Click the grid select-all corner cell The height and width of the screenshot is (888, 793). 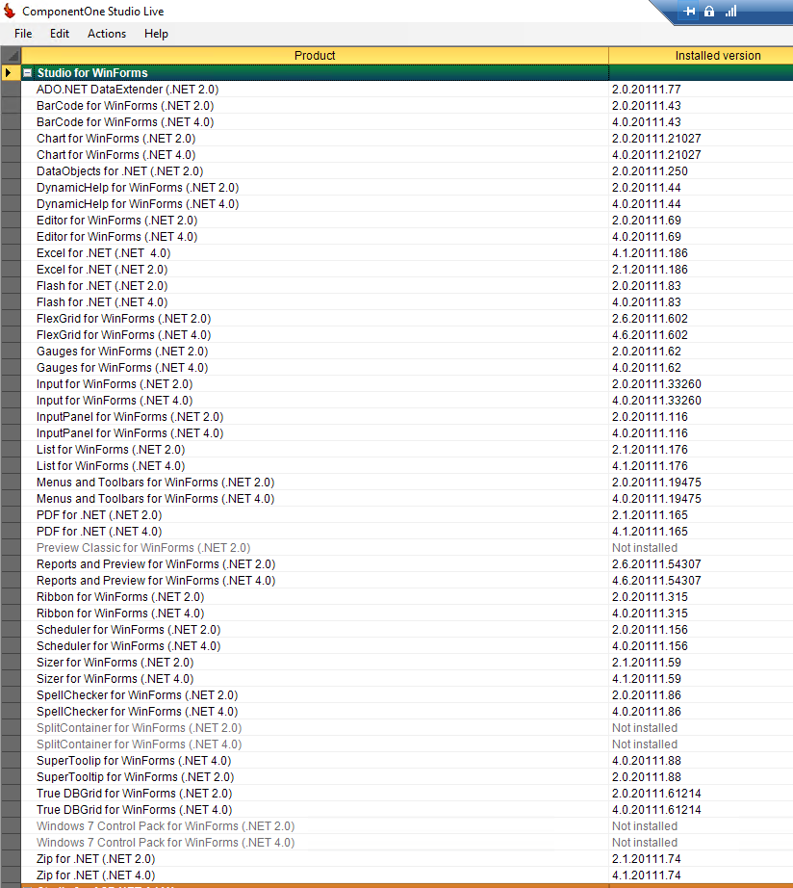(x=11, y=56)
